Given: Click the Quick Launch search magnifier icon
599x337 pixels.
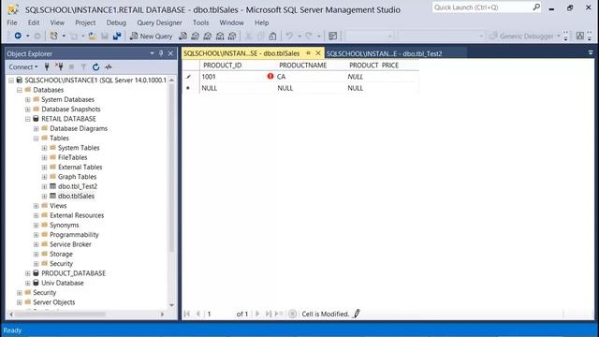Looking at the screenshot, I should tap(536, 7).
